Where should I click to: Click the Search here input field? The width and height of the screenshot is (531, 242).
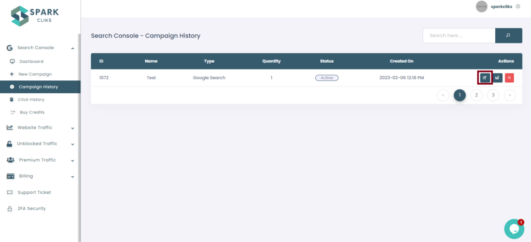pos(459,36)
